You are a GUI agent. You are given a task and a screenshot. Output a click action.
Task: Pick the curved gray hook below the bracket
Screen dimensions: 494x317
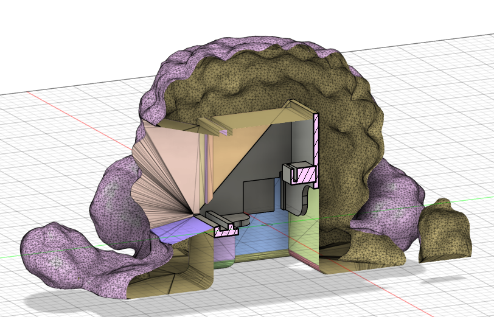pos(302,201)
